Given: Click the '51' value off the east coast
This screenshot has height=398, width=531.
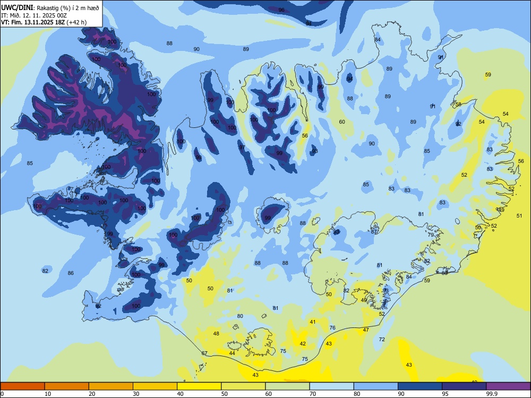Looking at the screenshot, I should pyautogui.click(x=519, y=215).
